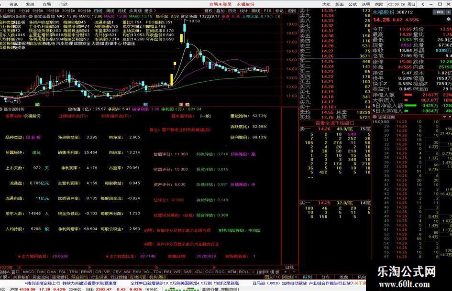Open the 发现 menu
Screen dimensions: 452x291
[30, 4]
